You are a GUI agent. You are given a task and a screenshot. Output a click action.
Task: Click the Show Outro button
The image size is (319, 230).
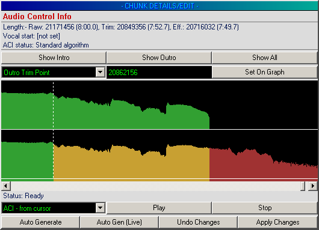coord(159,58)
